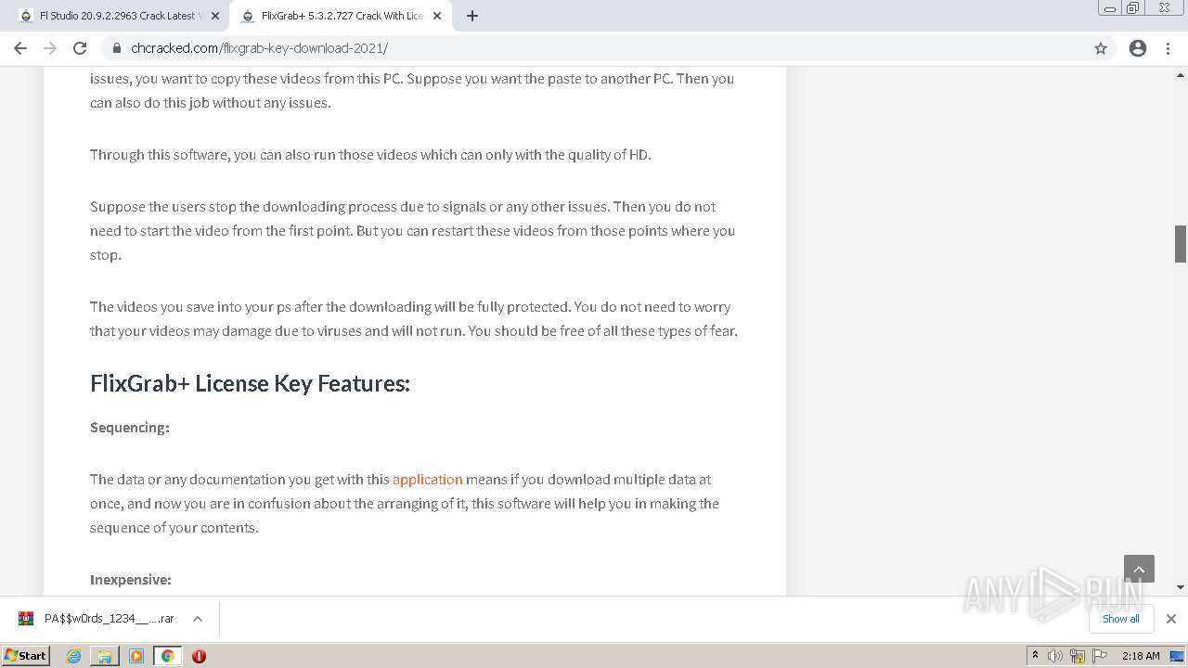Click the Show desktop tray button

coord(1178,656)
